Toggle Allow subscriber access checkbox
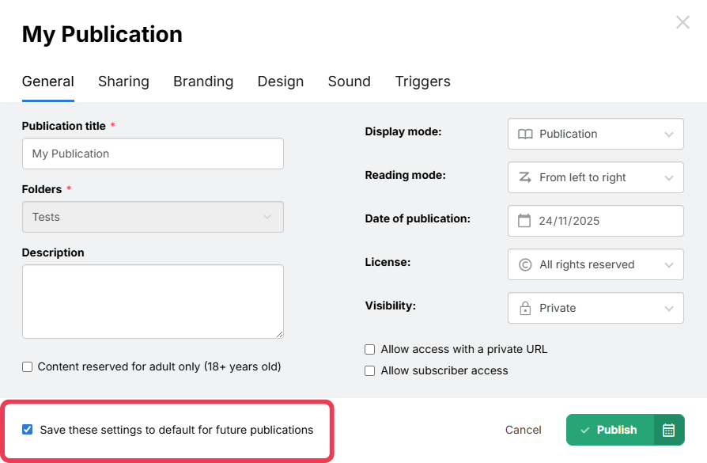 (x=370, y=370)
